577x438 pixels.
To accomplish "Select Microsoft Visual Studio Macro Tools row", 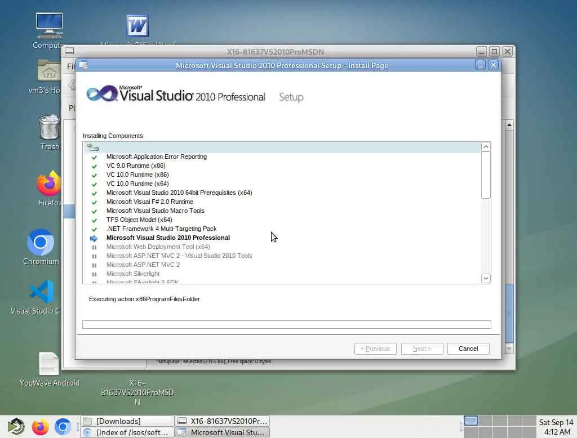I will click(x=282, y=211).
